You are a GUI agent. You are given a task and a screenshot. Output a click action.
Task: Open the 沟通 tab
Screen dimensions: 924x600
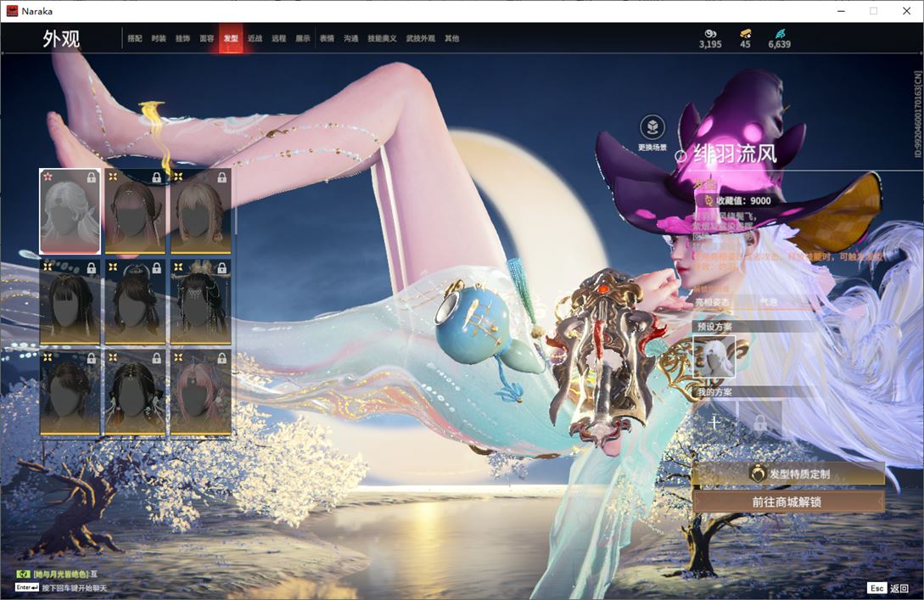tap(351, 38)
